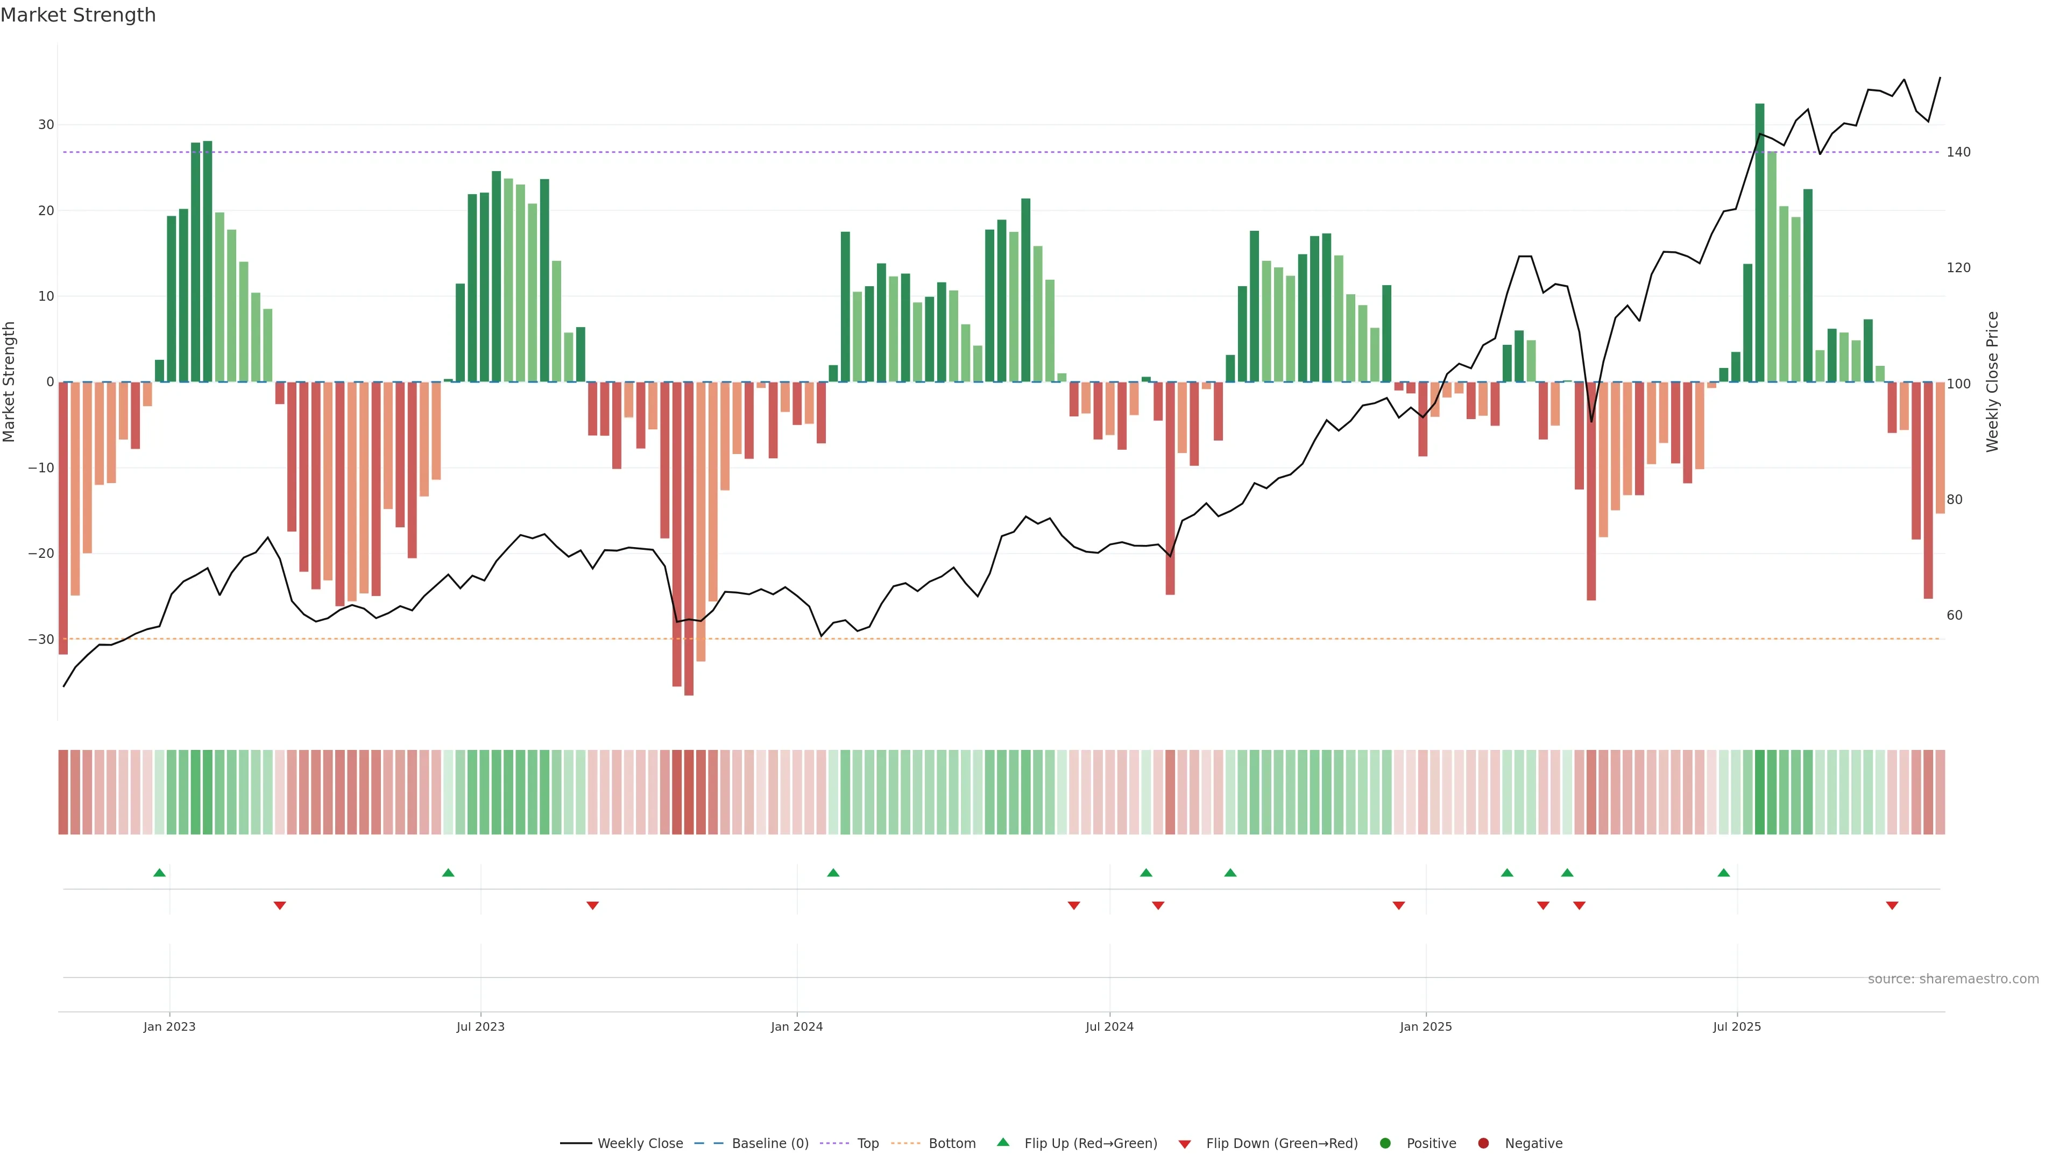Image resolution: width=2066 pixels, height=1162 pixels.
Task: Click the source sharemaestro.com text
Action: point(1953,979)
